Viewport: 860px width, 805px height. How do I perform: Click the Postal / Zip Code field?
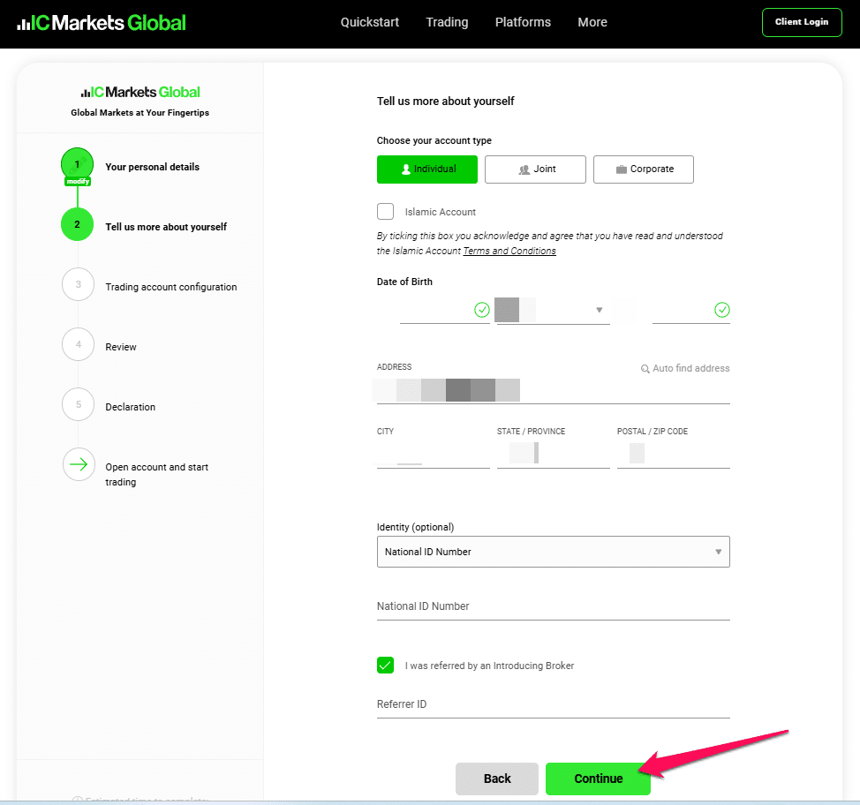(674, 455)
